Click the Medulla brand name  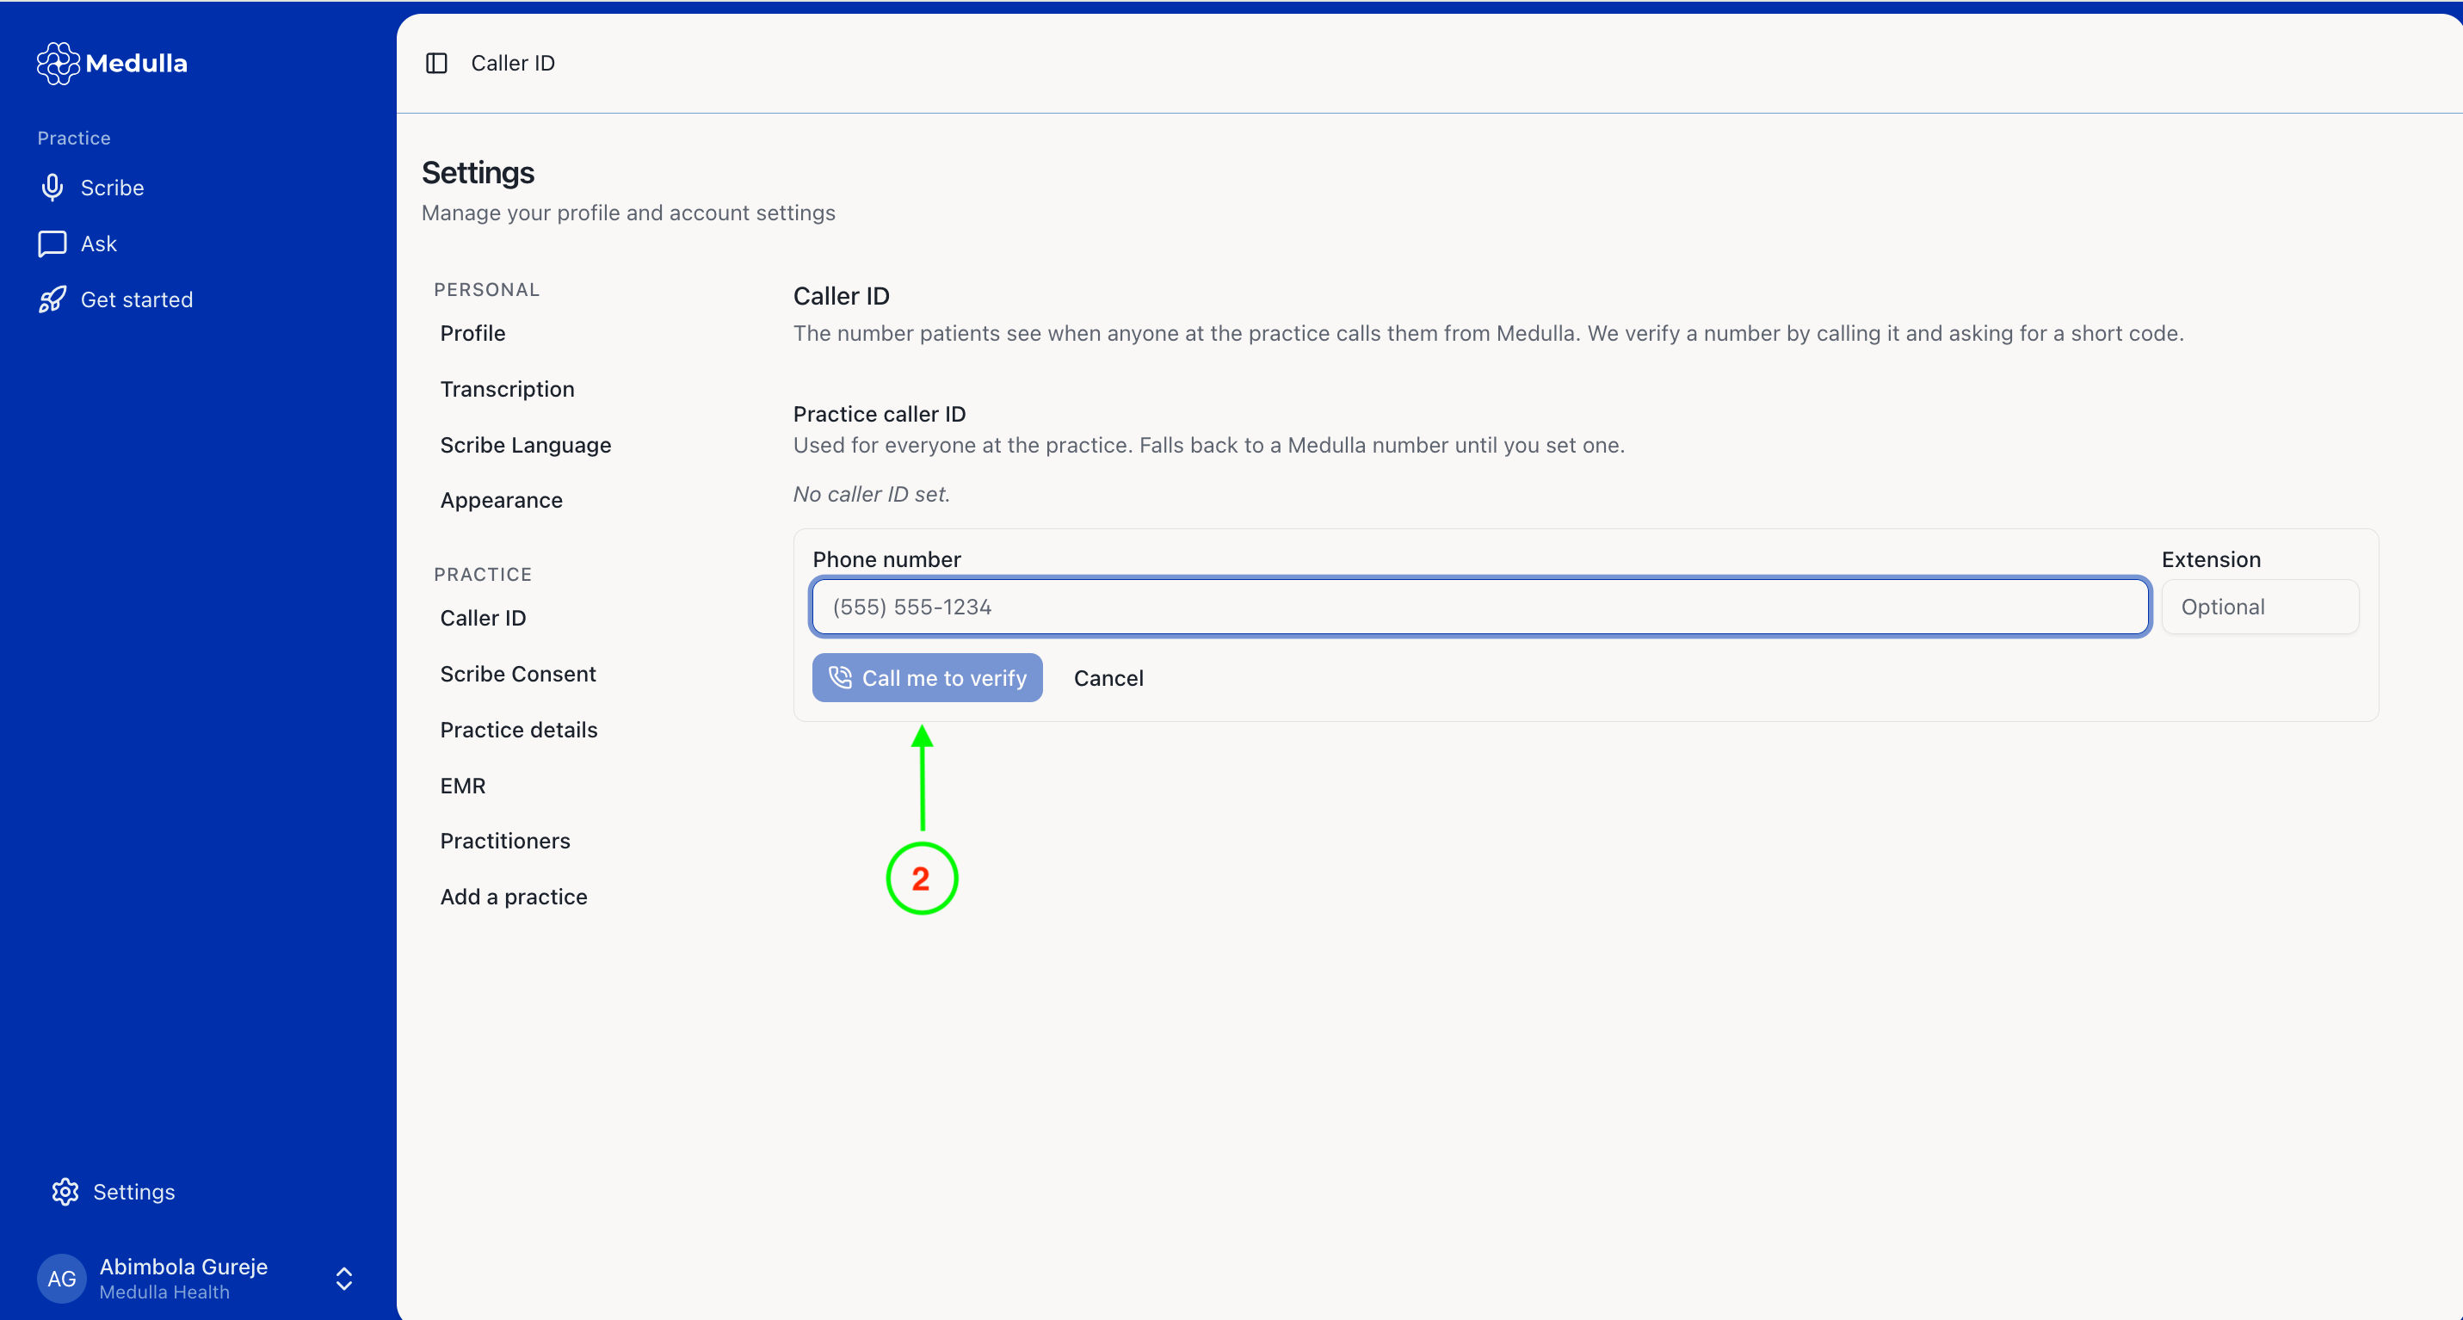(137, 63)
